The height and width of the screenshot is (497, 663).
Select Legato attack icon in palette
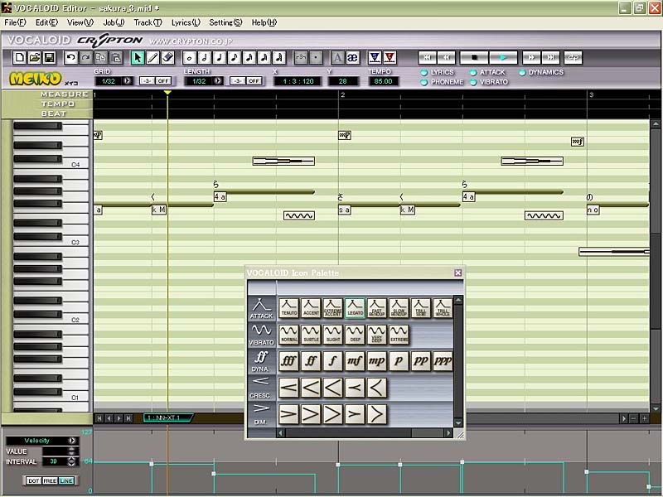tap(356, 307)
